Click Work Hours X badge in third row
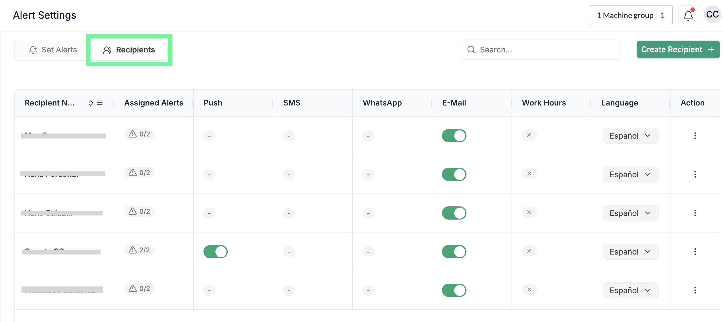 tap(529, 212)
